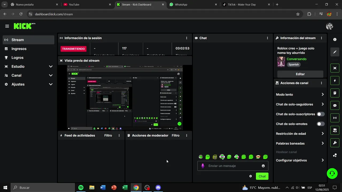Toggle Chat de solo-suscriptores switch

pyautogui.click(x=321, y=114)
